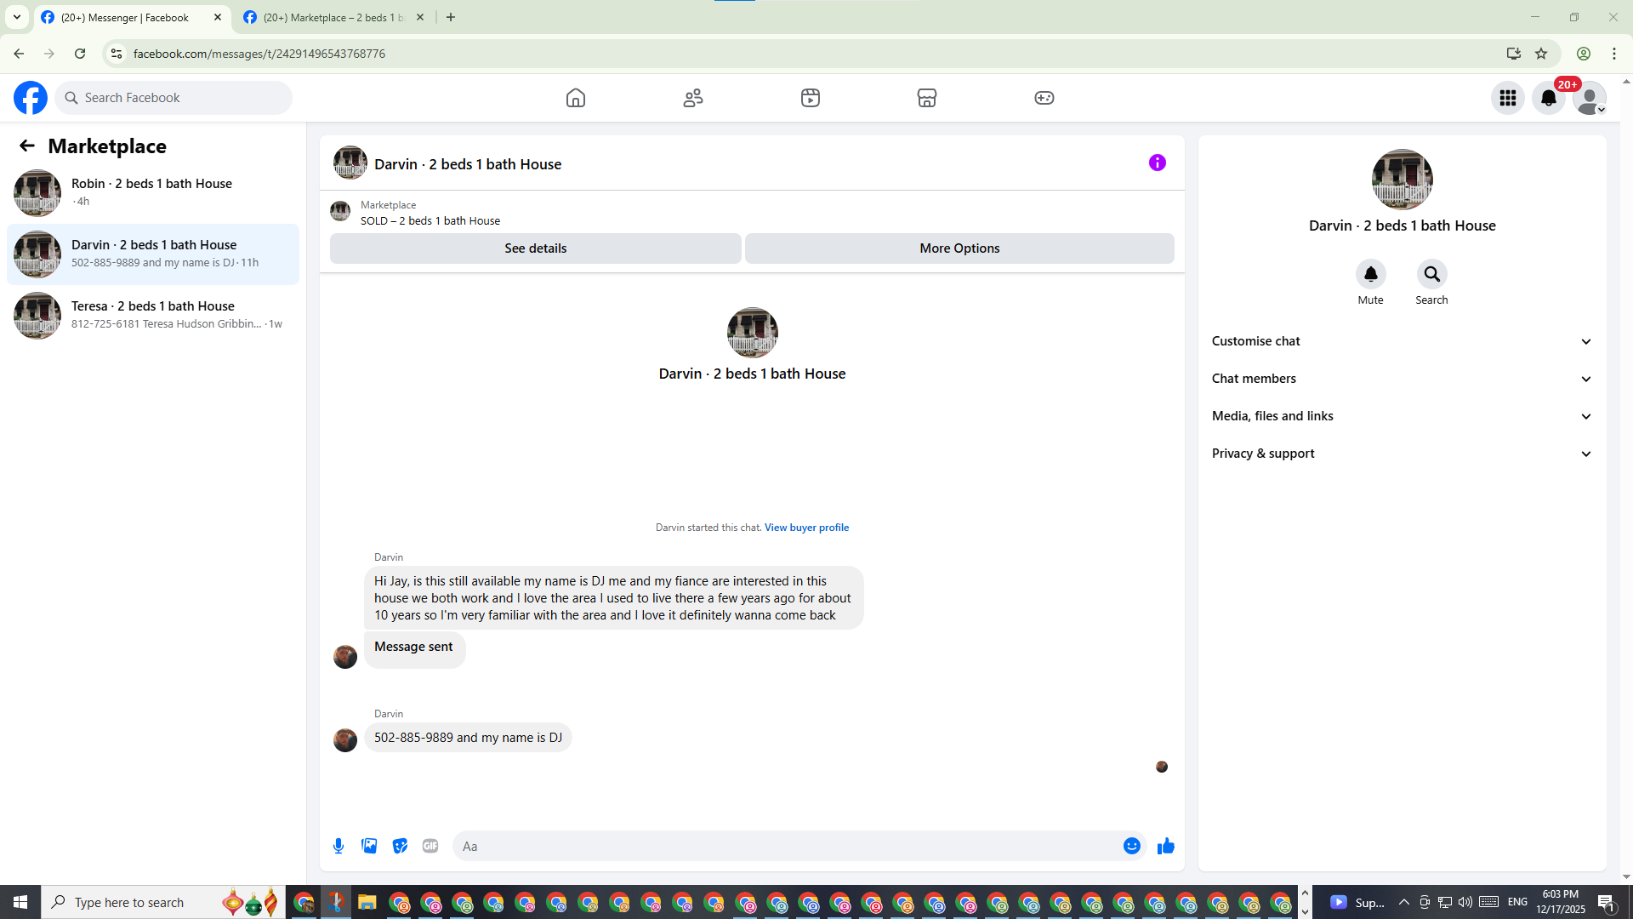Click the Aa message input field

click(787, 846)
